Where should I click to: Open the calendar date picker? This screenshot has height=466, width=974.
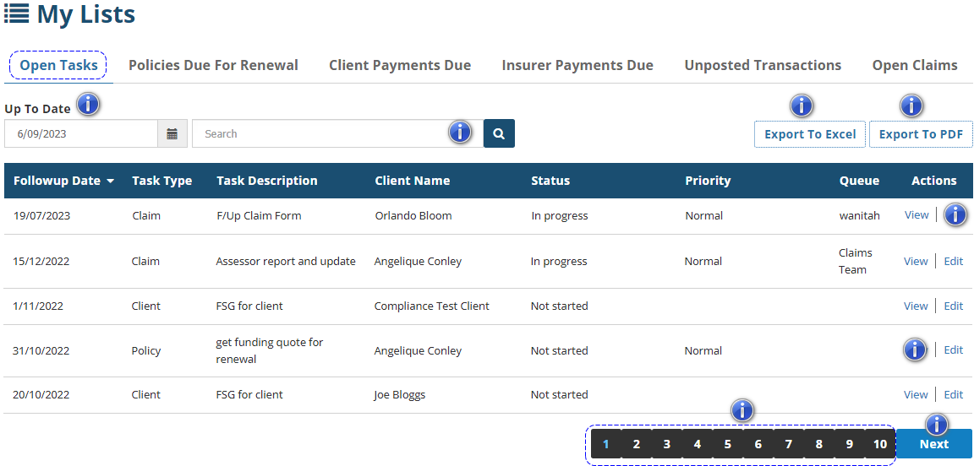172,133
